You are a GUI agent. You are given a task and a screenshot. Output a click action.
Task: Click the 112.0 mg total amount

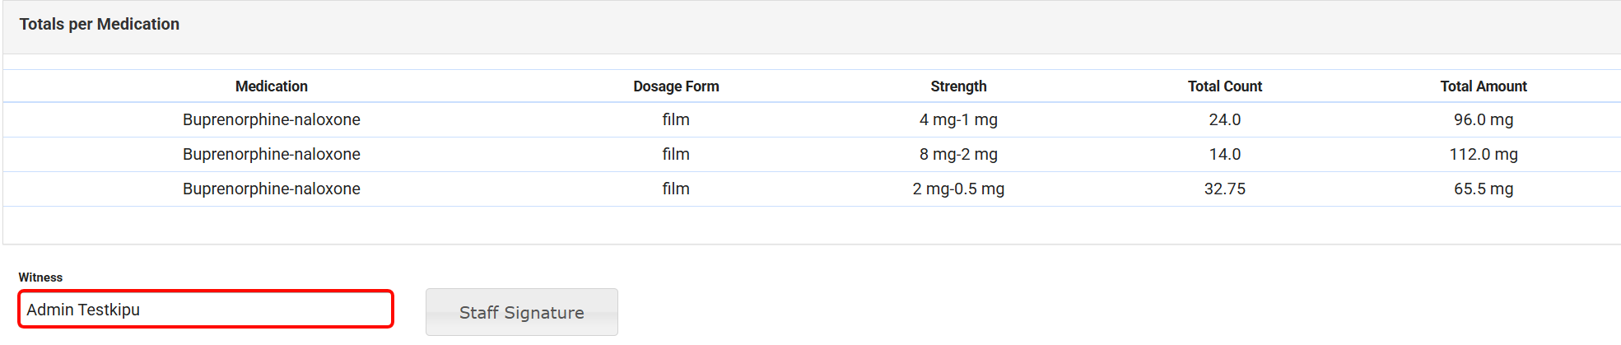point(1483,155)
